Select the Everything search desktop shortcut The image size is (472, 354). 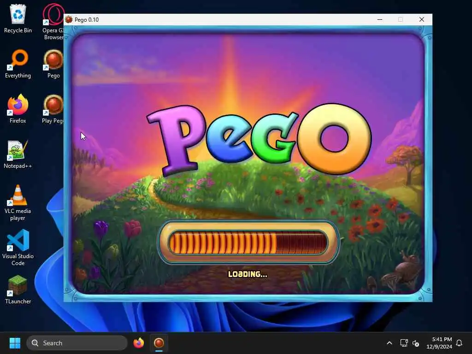point(18,64)
